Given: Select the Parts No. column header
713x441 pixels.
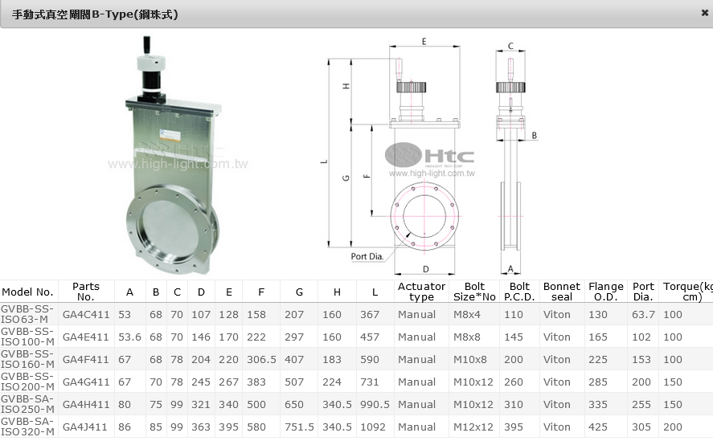Looking at the screenshot, I should click(86, 292).
